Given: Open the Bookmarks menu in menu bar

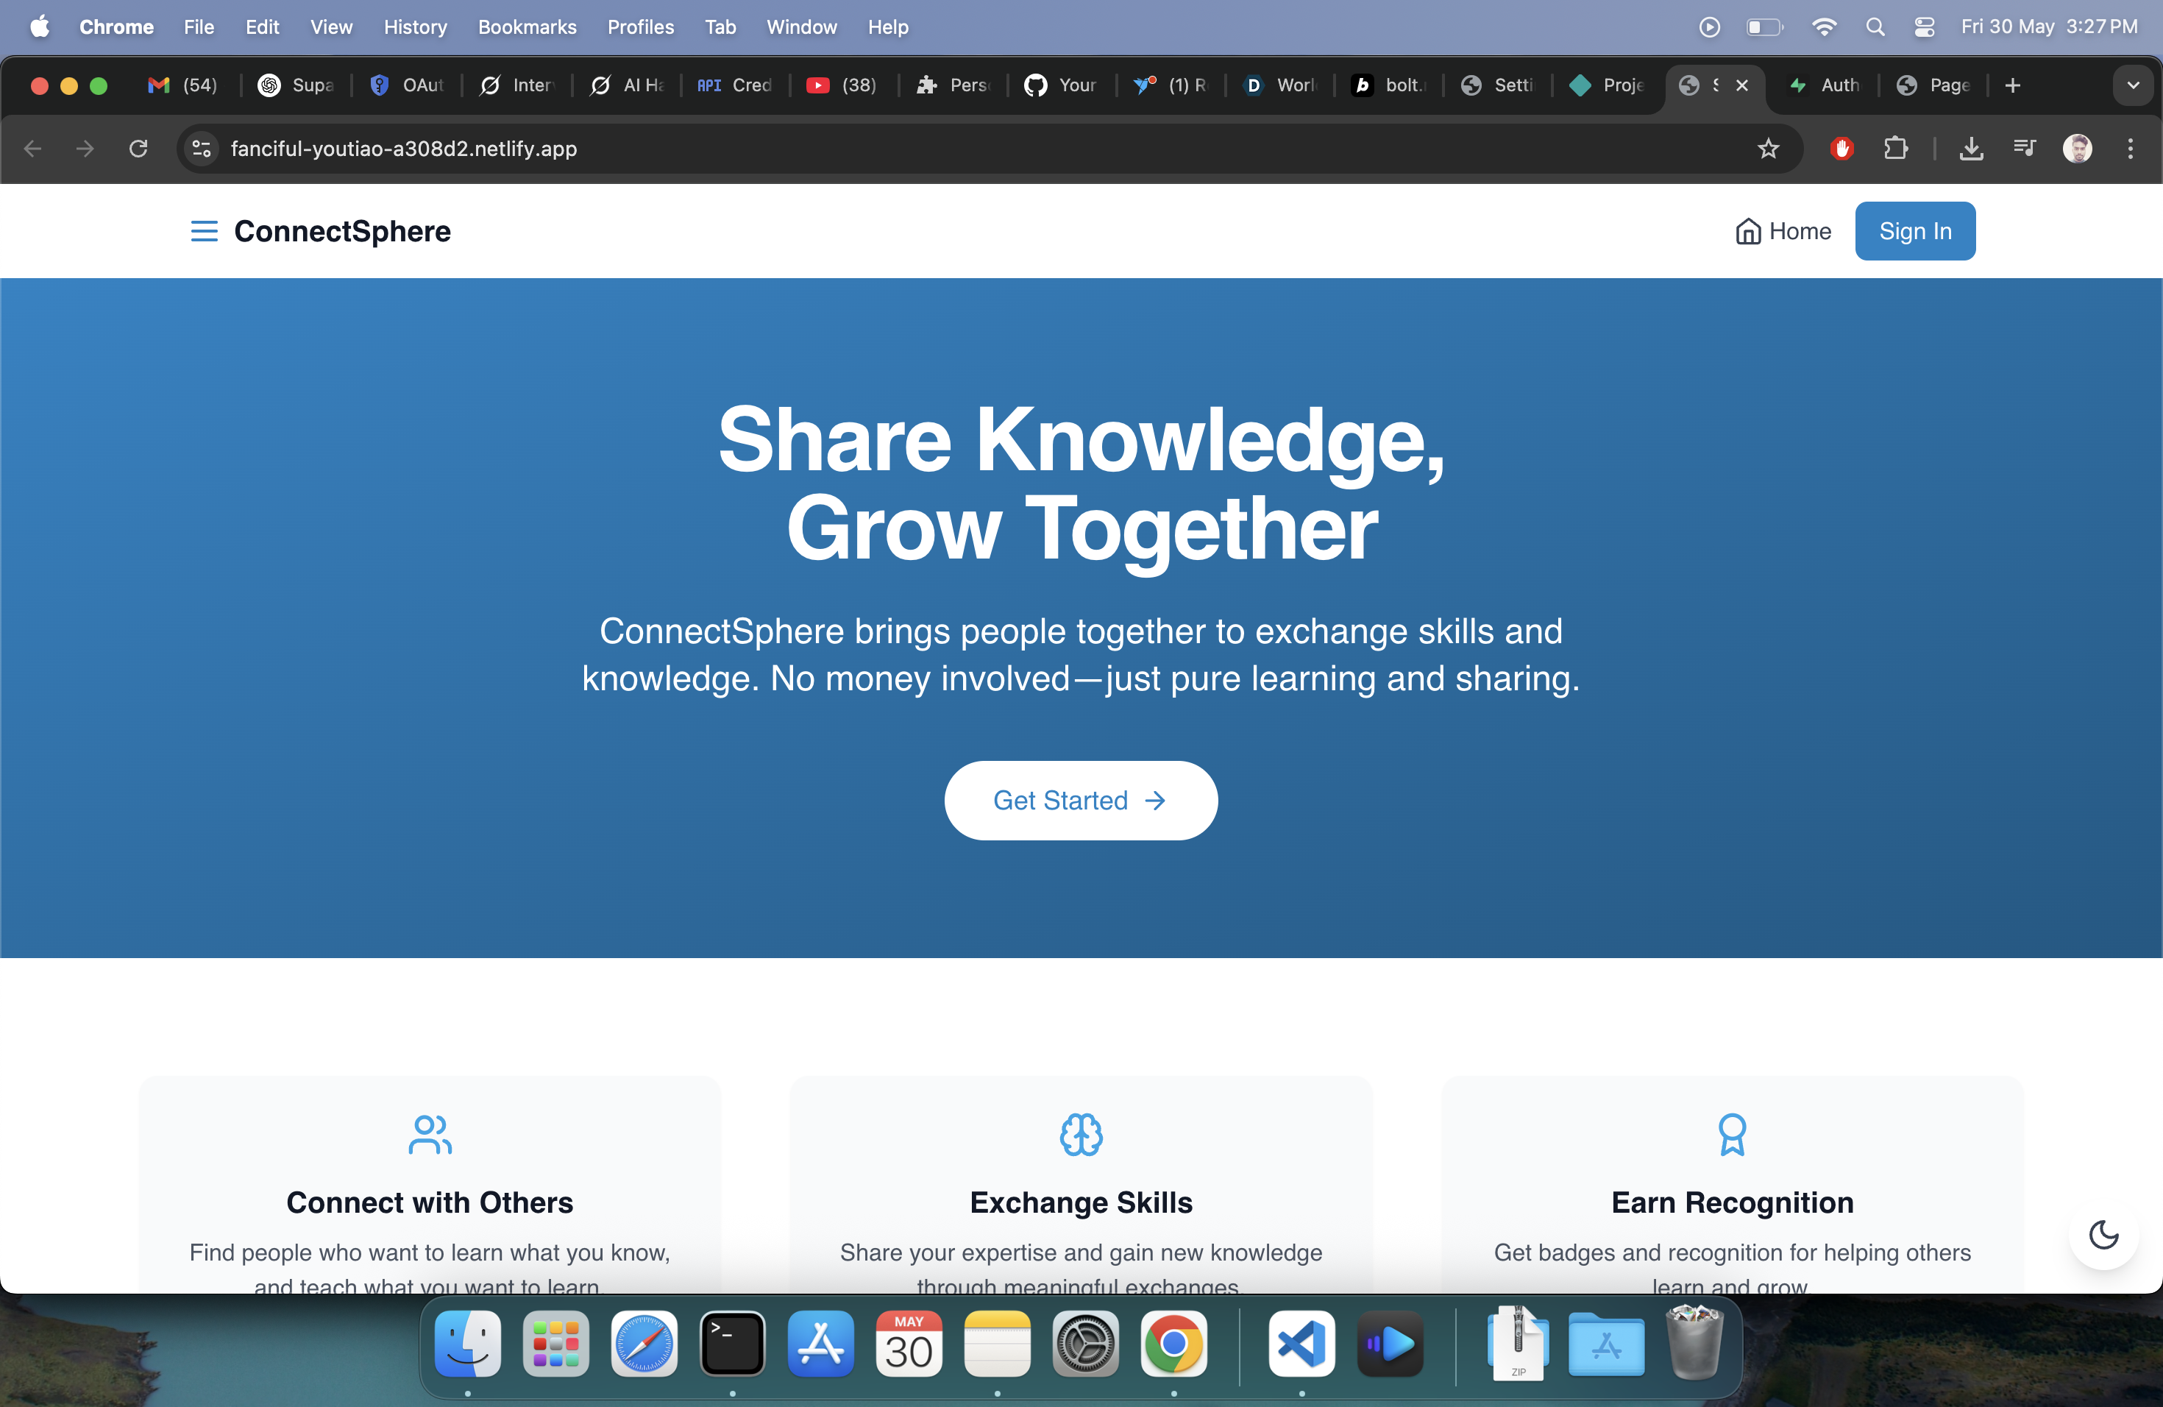Looking at the screenshot, I should click(527, 27).
